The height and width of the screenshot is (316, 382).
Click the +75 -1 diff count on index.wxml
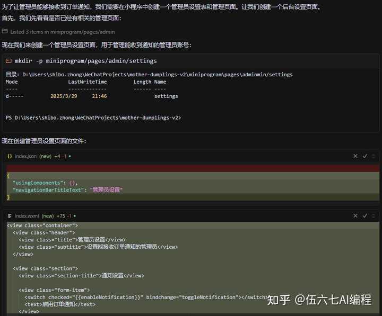[65, 216]
